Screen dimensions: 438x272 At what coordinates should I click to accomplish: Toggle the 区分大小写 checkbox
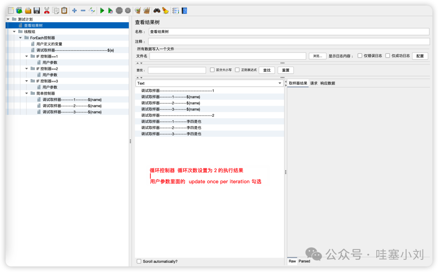coord(212,70)
